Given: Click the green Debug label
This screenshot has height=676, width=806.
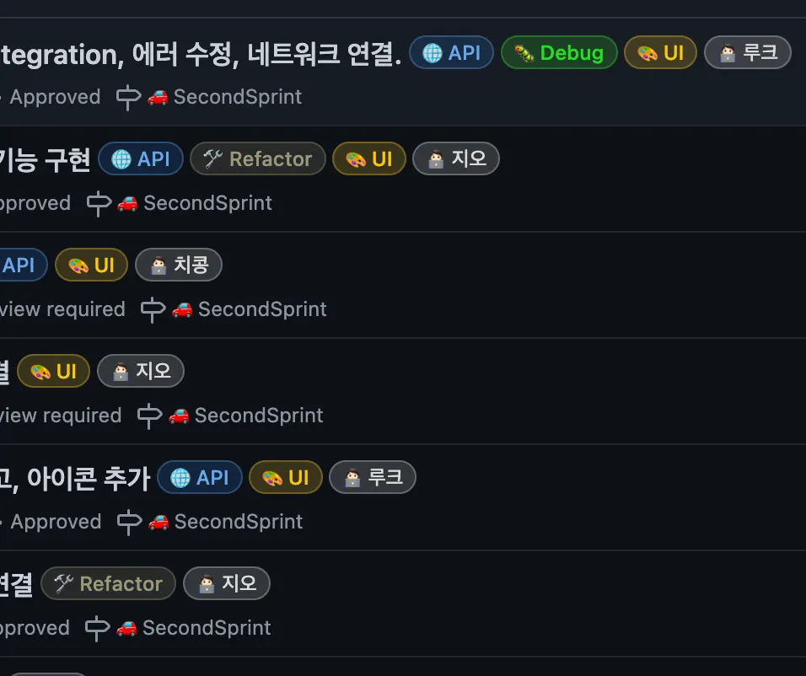Looking at the screenshot, I should point(559,53).
